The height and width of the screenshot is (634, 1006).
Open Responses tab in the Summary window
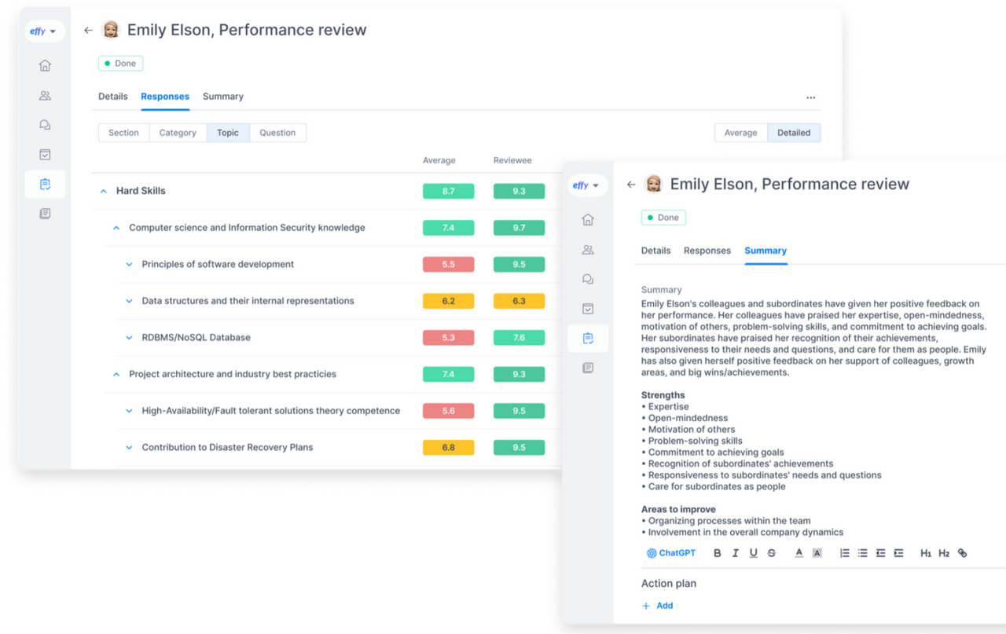(707, 251)
